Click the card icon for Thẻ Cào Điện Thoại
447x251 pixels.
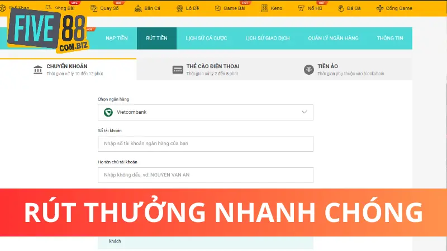click(x=178, y=69)
